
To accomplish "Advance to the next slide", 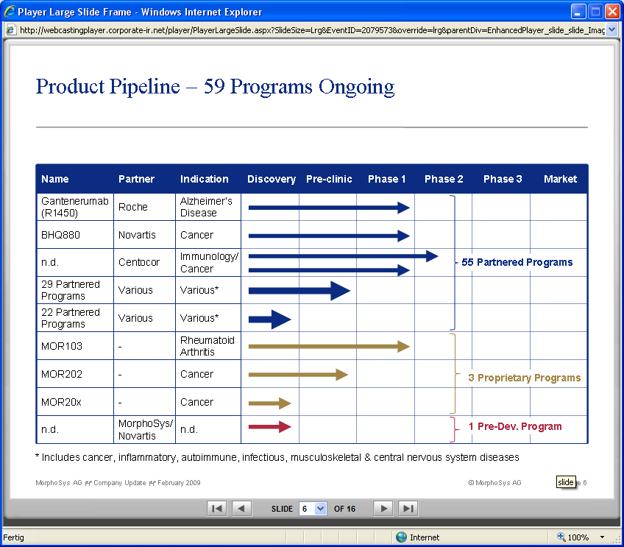I will tap(383, 508).
